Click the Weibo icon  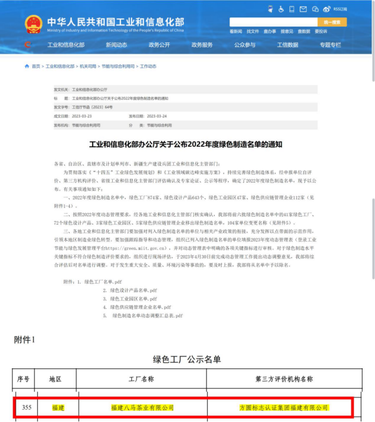[327, 9]
